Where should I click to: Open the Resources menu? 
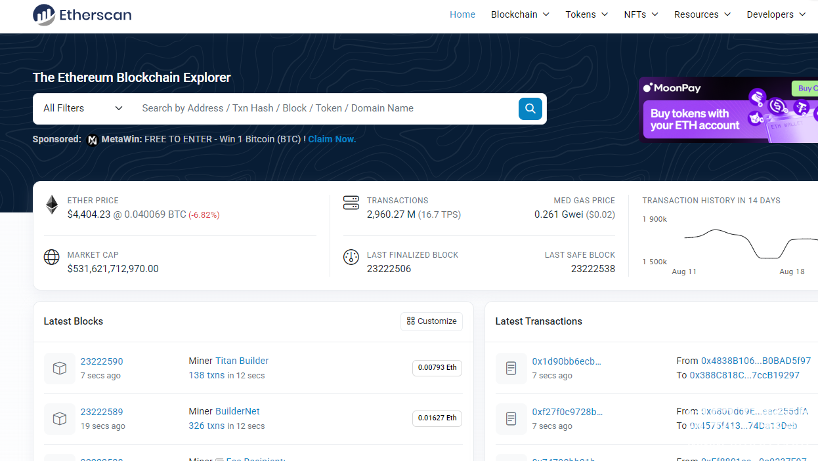point(702,14)
